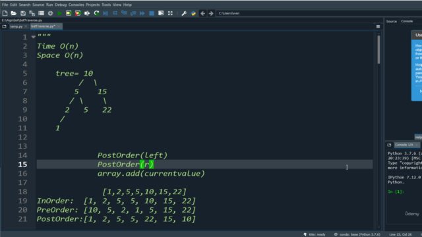Click the 'InOrder:' line 19 text
Image resolution: width=422 pixels, height=237 pixels.
116,201
